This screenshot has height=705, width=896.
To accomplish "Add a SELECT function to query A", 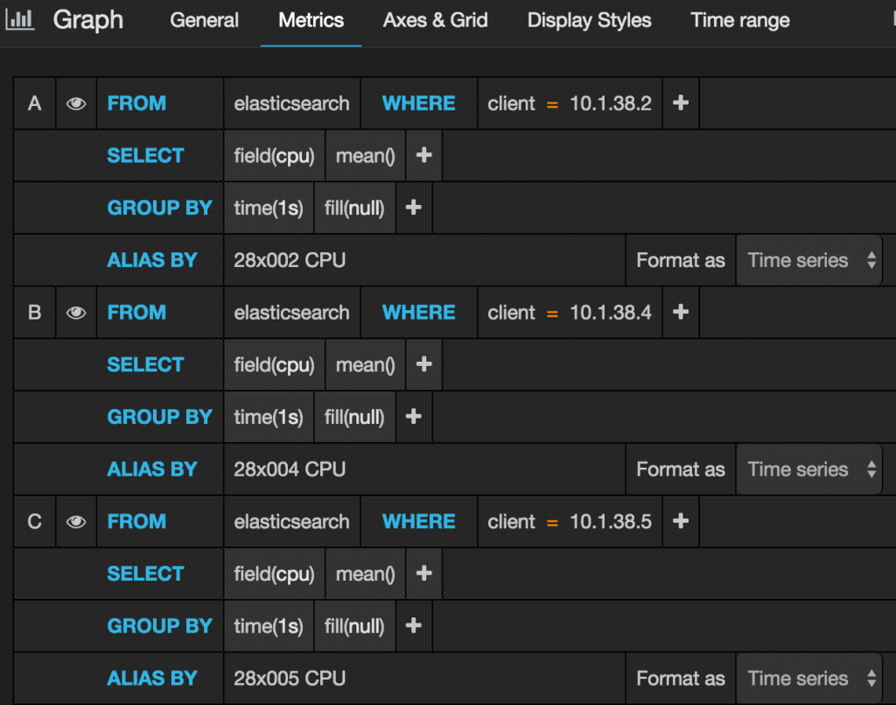I will 423,155.
